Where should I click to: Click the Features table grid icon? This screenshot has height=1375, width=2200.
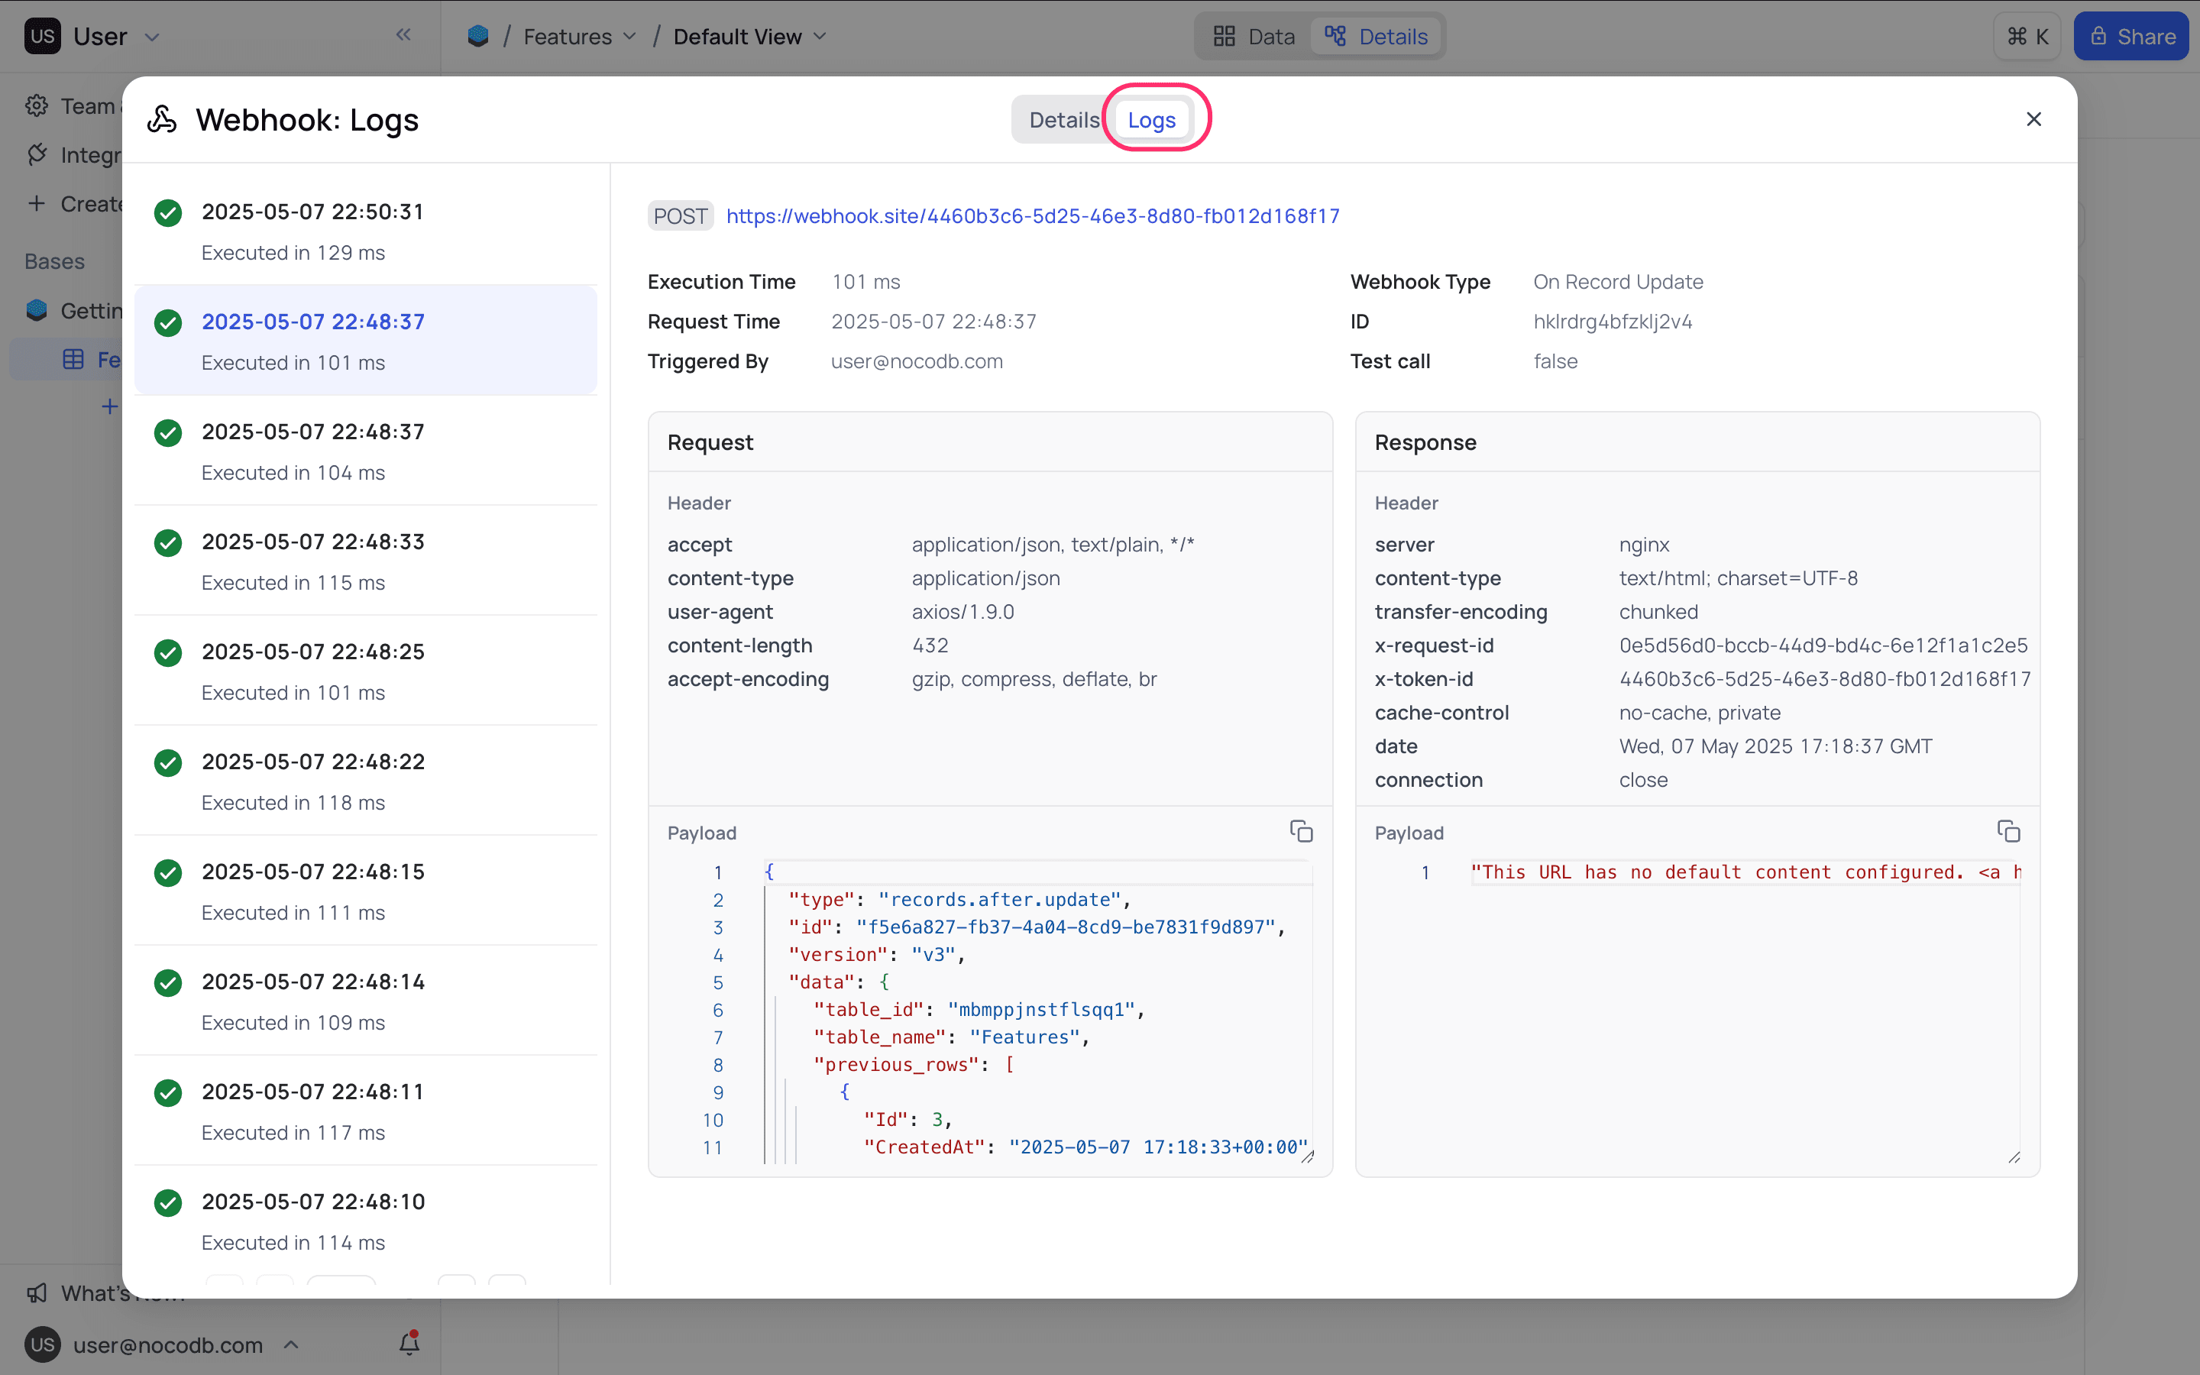pos(73,358)
